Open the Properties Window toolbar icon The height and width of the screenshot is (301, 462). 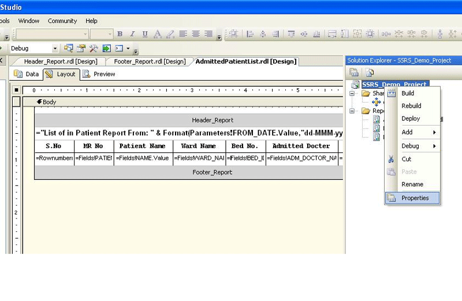point(81,48)
